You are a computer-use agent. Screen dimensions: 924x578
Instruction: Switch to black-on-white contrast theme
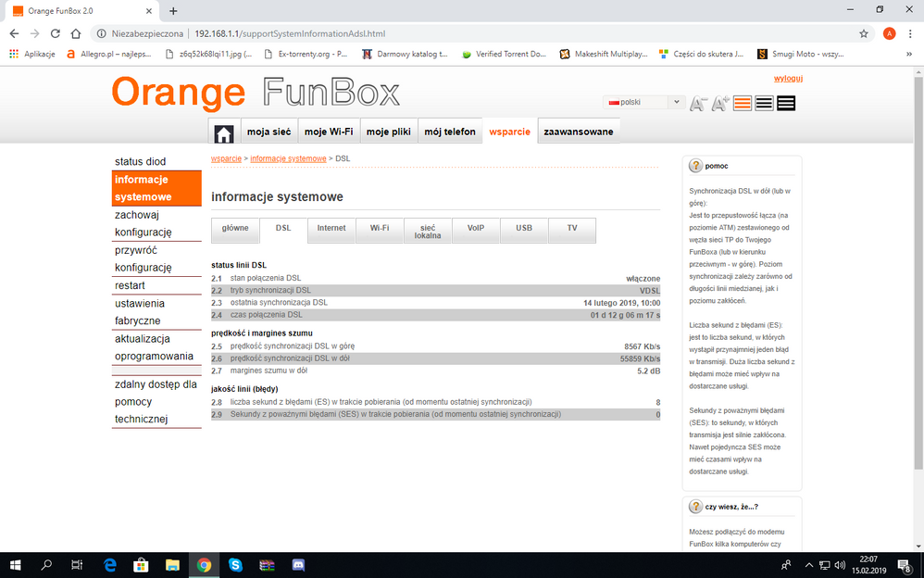(x=764, y=103)
